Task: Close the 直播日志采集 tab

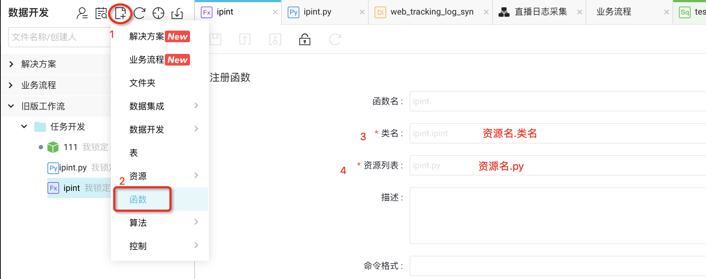Action: (580, 12)
